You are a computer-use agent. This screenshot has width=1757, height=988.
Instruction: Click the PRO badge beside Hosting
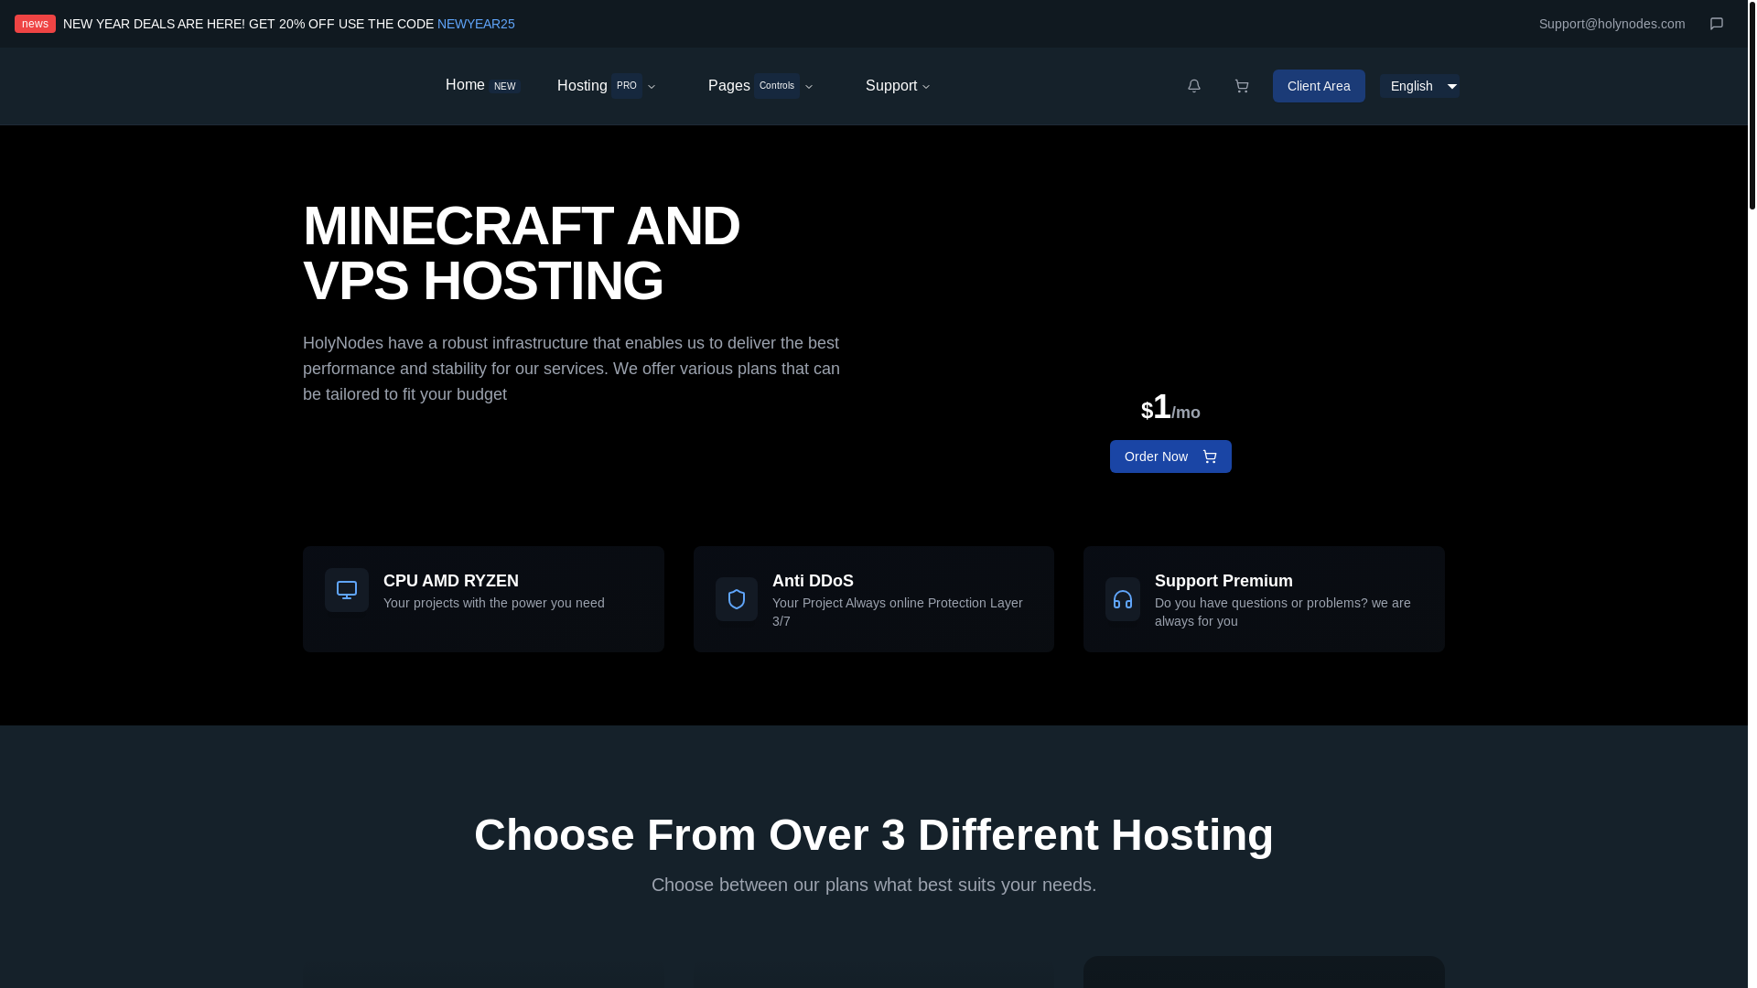(627, 86)
